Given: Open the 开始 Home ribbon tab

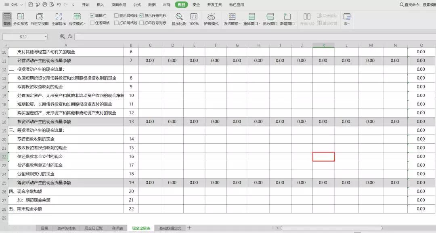Looking at the screenshot, I should tap(86, 5).
